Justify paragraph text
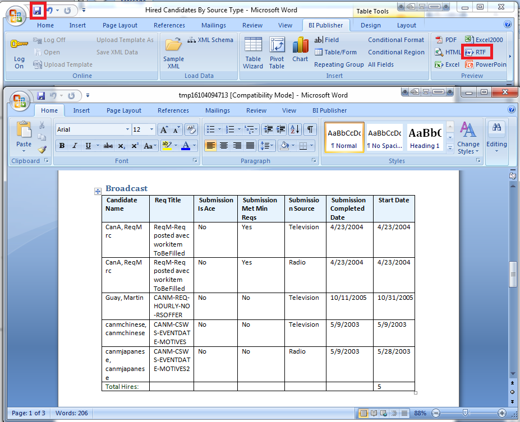 point(250,146)
